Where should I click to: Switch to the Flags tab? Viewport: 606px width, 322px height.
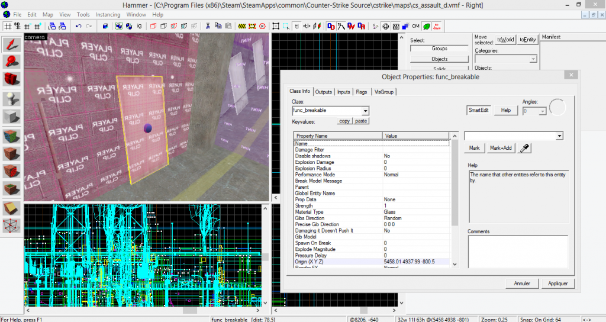point(362,92)
